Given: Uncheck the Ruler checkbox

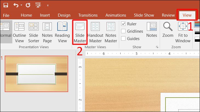Looking at the screenshot, I should (123, 24).
